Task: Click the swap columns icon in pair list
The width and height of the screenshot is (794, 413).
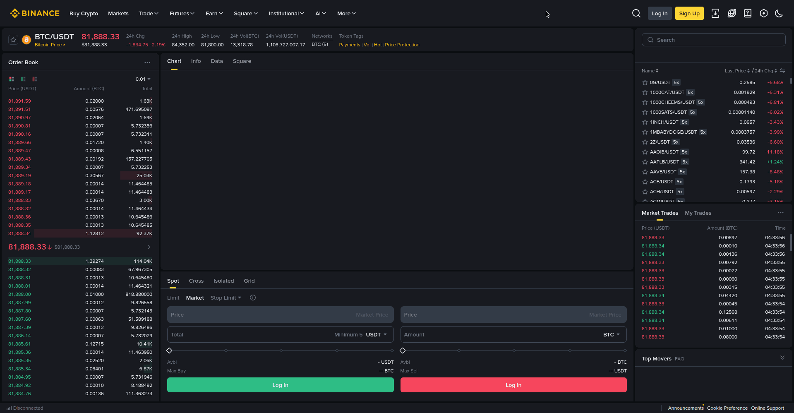Action: coord(782,71)
